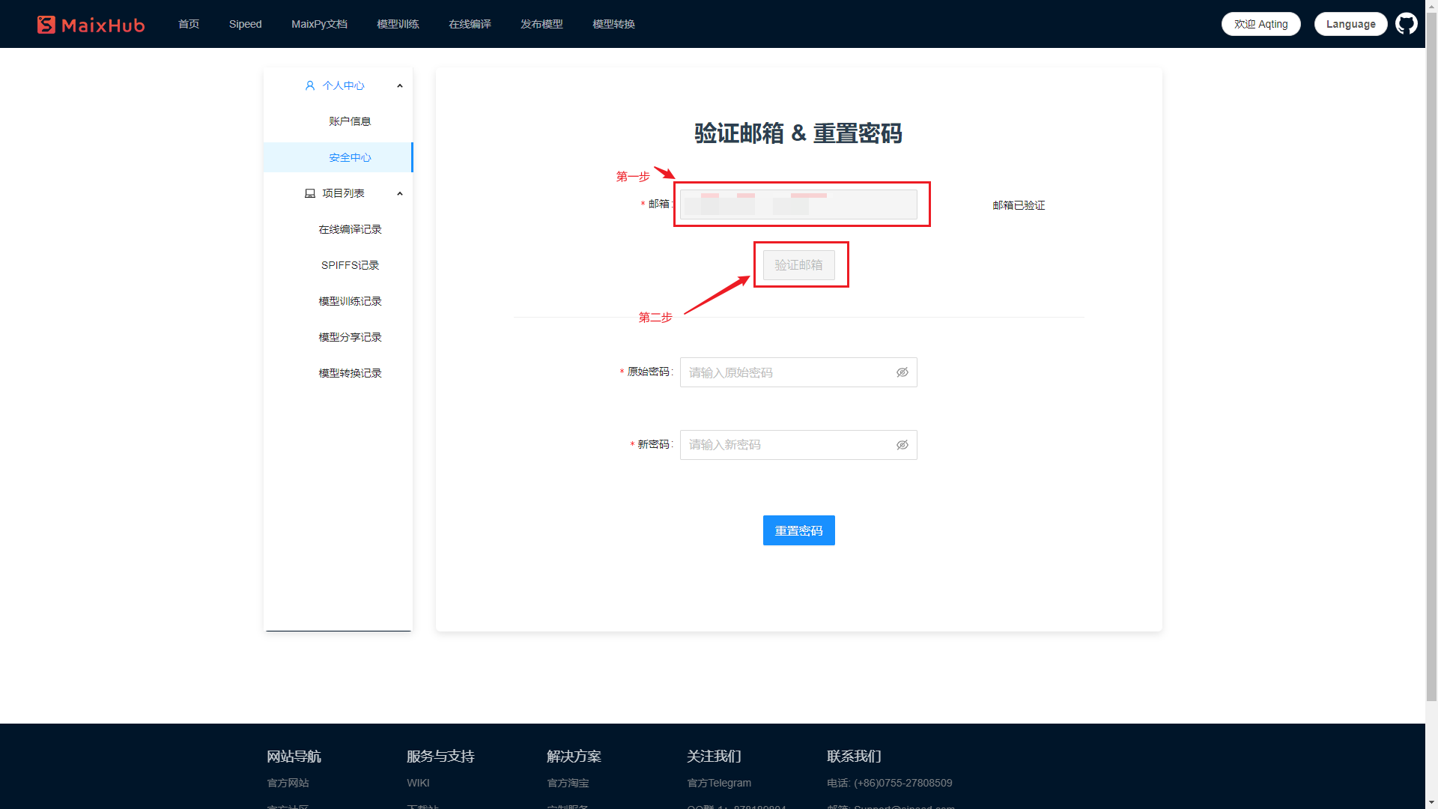
Task: Click footer heading 关注我们
Action: pos(714,757)
